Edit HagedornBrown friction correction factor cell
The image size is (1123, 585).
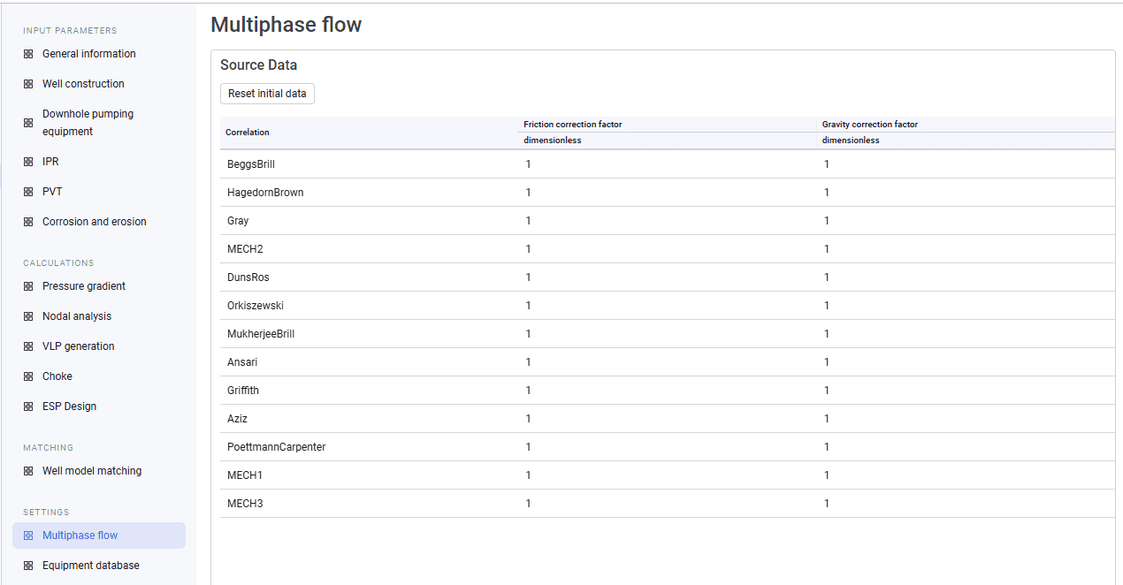[x=668, y=193]
